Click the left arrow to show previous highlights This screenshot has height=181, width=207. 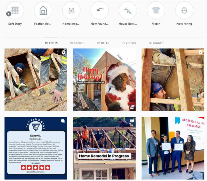(9, 14)
